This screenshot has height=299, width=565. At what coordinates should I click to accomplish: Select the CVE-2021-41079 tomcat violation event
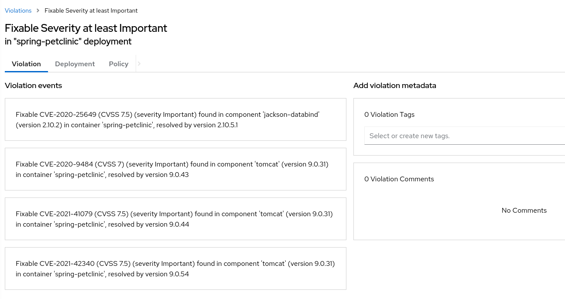[x=175, y=219]
